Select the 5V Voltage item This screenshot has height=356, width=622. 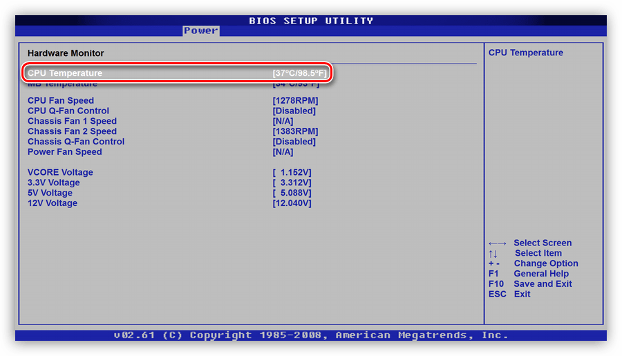[x=50, y=194]
